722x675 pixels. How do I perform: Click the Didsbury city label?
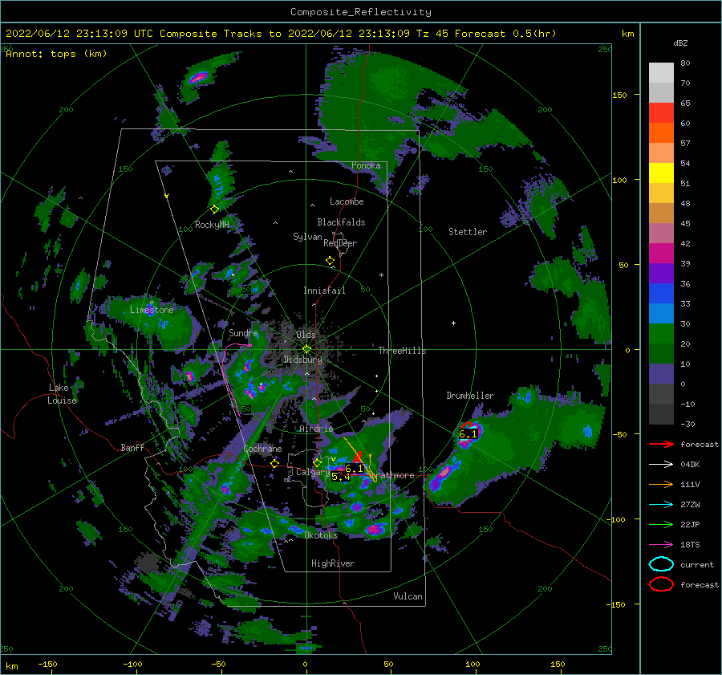click(x=302, y=360)
